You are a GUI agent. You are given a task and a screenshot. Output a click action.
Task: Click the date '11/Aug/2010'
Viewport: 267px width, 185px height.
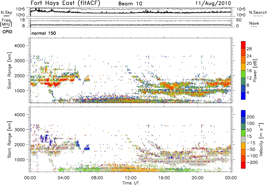pos(213,3)
